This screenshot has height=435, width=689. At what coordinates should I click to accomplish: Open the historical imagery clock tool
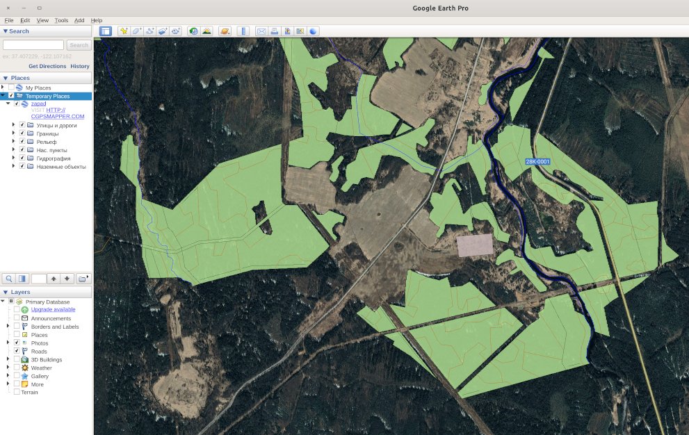(193, 31)
